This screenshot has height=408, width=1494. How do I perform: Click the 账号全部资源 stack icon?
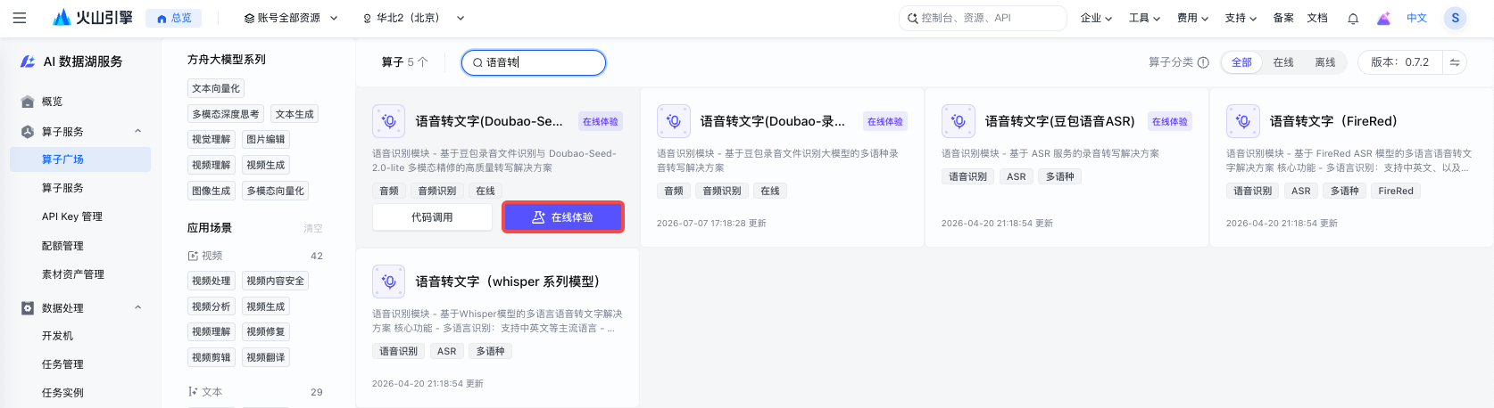click(x=249, y=18)
